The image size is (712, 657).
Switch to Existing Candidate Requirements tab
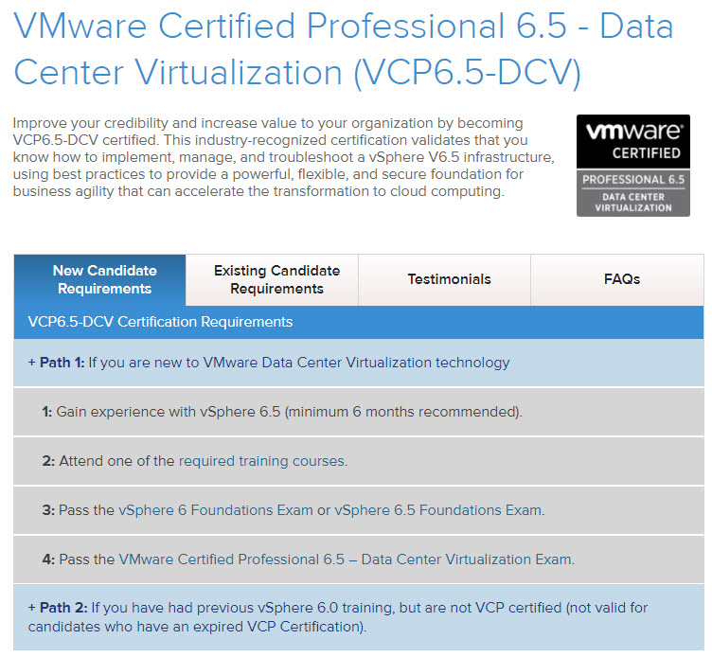272,279
